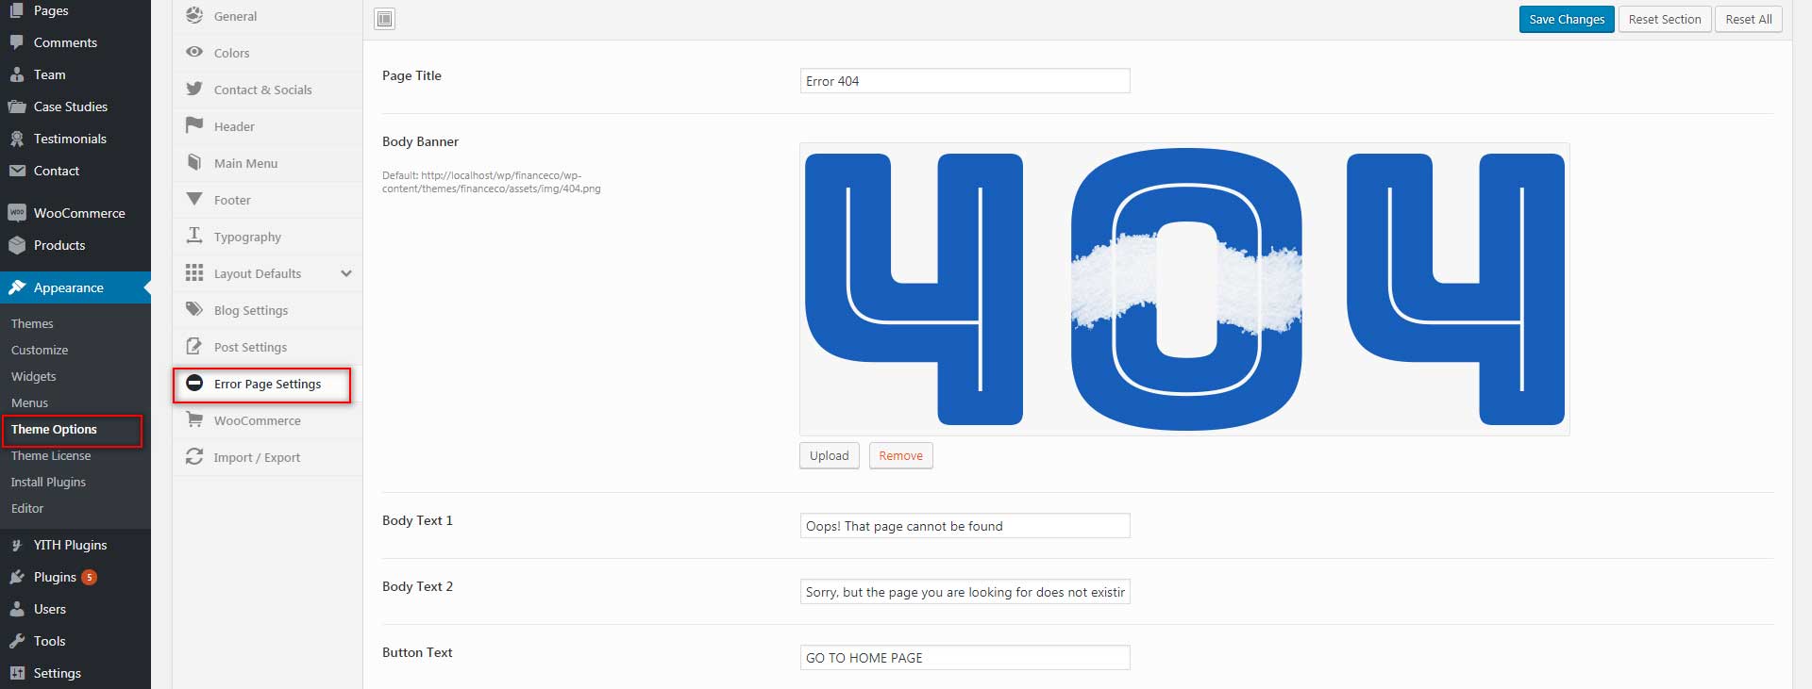Click the Twitter bird icon for Contact & Socials
Image resolution: width=1812 pixels, height=689 pixels.
[194, 89]
